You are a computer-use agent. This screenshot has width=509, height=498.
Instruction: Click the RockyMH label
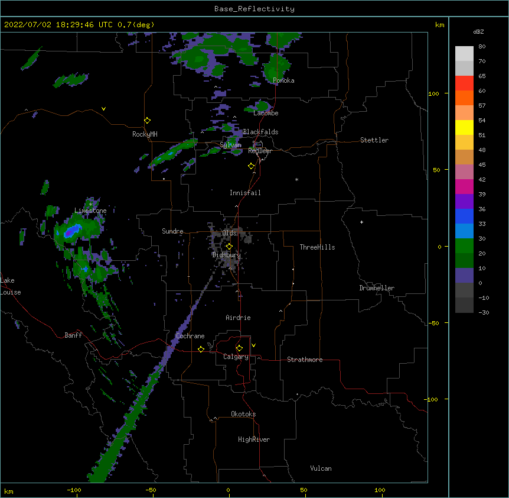click(145, 134)
